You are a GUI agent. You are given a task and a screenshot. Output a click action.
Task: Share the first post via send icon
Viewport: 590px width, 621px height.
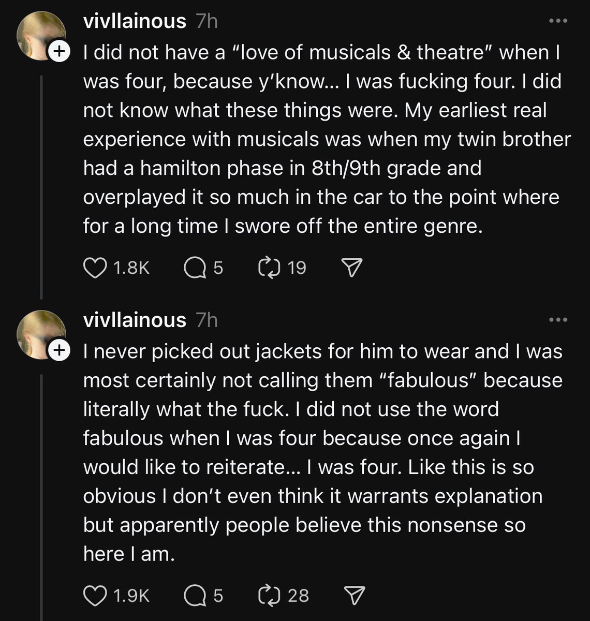point(352,268)
